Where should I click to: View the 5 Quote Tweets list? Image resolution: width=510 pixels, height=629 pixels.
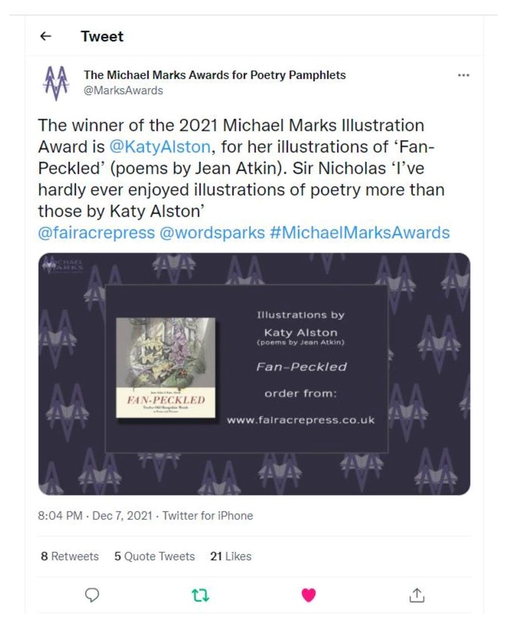pos(154,556)
